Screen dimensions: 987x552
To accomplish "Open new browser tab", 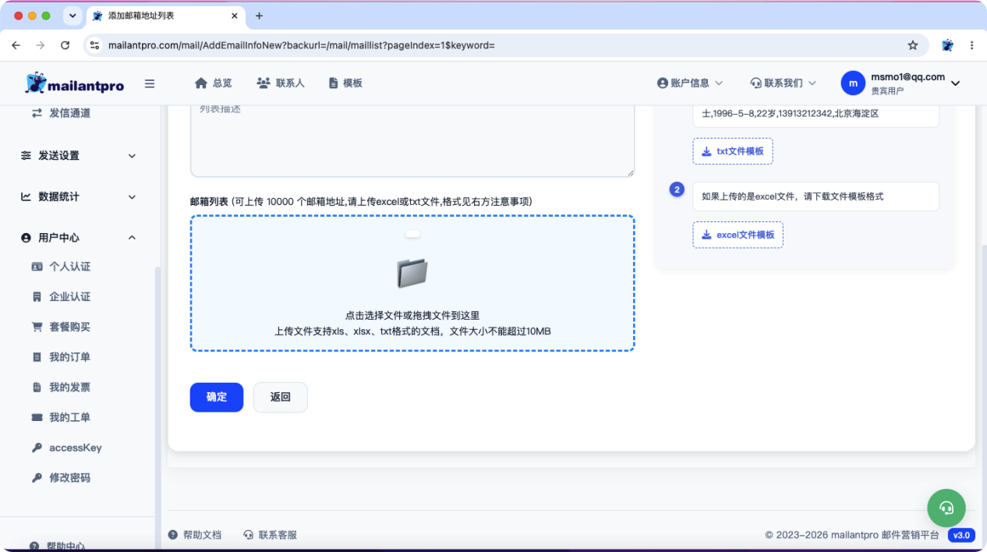I will pos(260,16).
